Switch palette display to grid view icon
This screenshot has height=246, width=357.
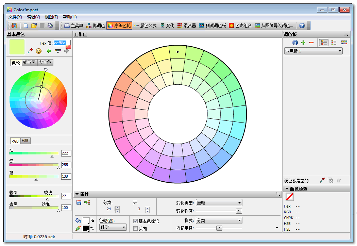[x=344, y=43]
